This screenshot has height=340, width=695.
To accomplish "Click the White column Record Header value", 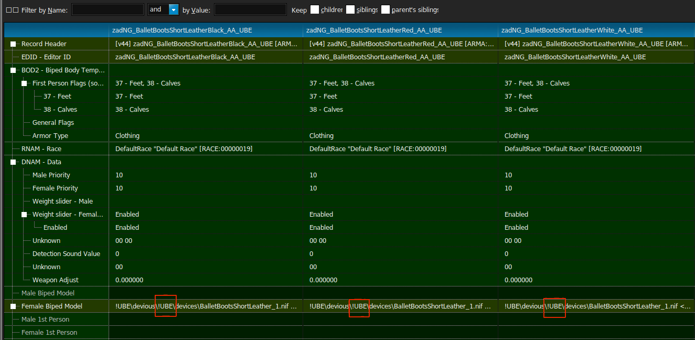I will [596, 44].
